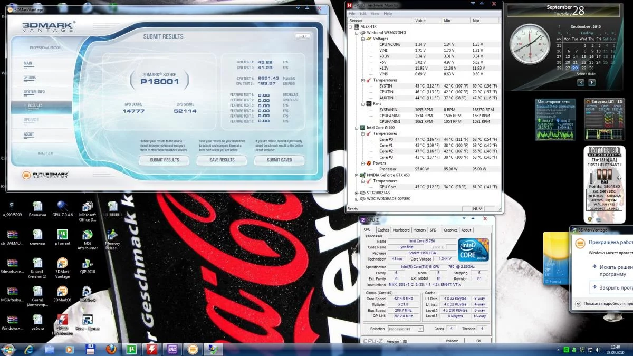Open the Processor #1 selection dropdown in CPU-Z
Screen dimensions: 633x356
click(x=406, y=329)
